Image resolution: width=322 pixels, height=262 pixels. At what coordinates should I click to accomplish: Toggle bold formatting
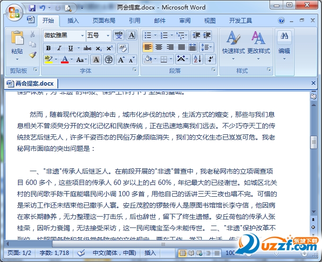pos(48,48)
